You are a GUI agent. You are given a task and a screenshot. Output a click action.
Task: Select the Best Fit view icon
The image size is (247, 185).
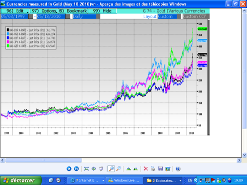pyautogui.click(x=86, y=169)
